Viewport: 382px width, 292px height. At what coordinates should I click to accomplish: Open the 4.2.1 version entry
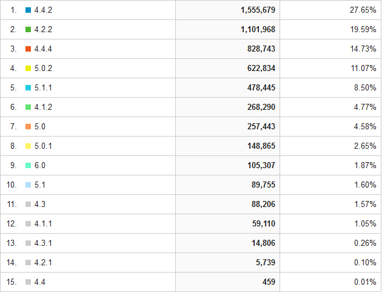43,262
